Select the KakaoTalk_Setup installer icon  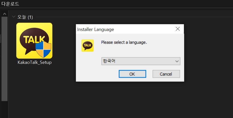34,41
